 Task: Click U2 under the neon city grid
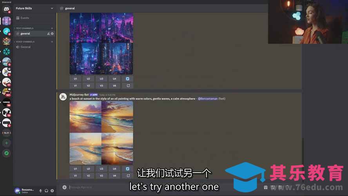coord(88,79)
